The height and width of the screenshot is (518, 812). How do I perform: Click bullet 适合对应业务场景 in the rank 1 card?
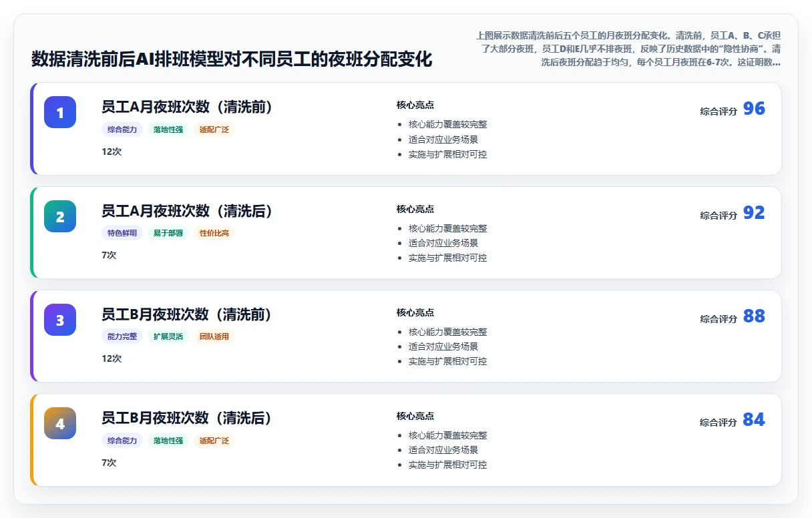[x=443, y=140]
